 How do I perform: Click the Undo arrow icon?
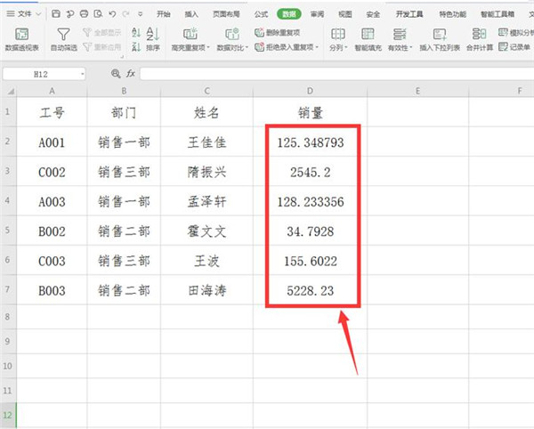109,14
